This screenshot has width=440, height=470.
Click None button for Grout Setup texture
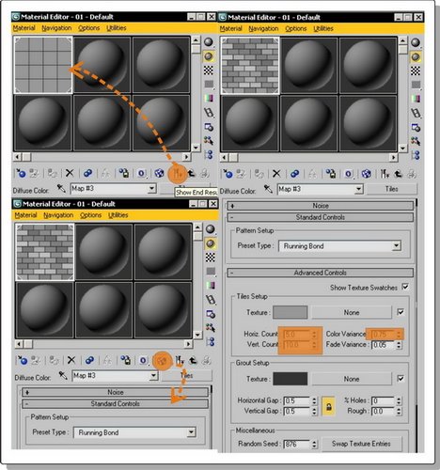(x=352, y=379)
